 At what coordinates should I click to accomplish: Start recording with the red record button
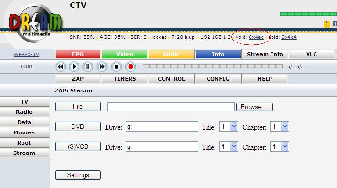click(x=130, y=67)
